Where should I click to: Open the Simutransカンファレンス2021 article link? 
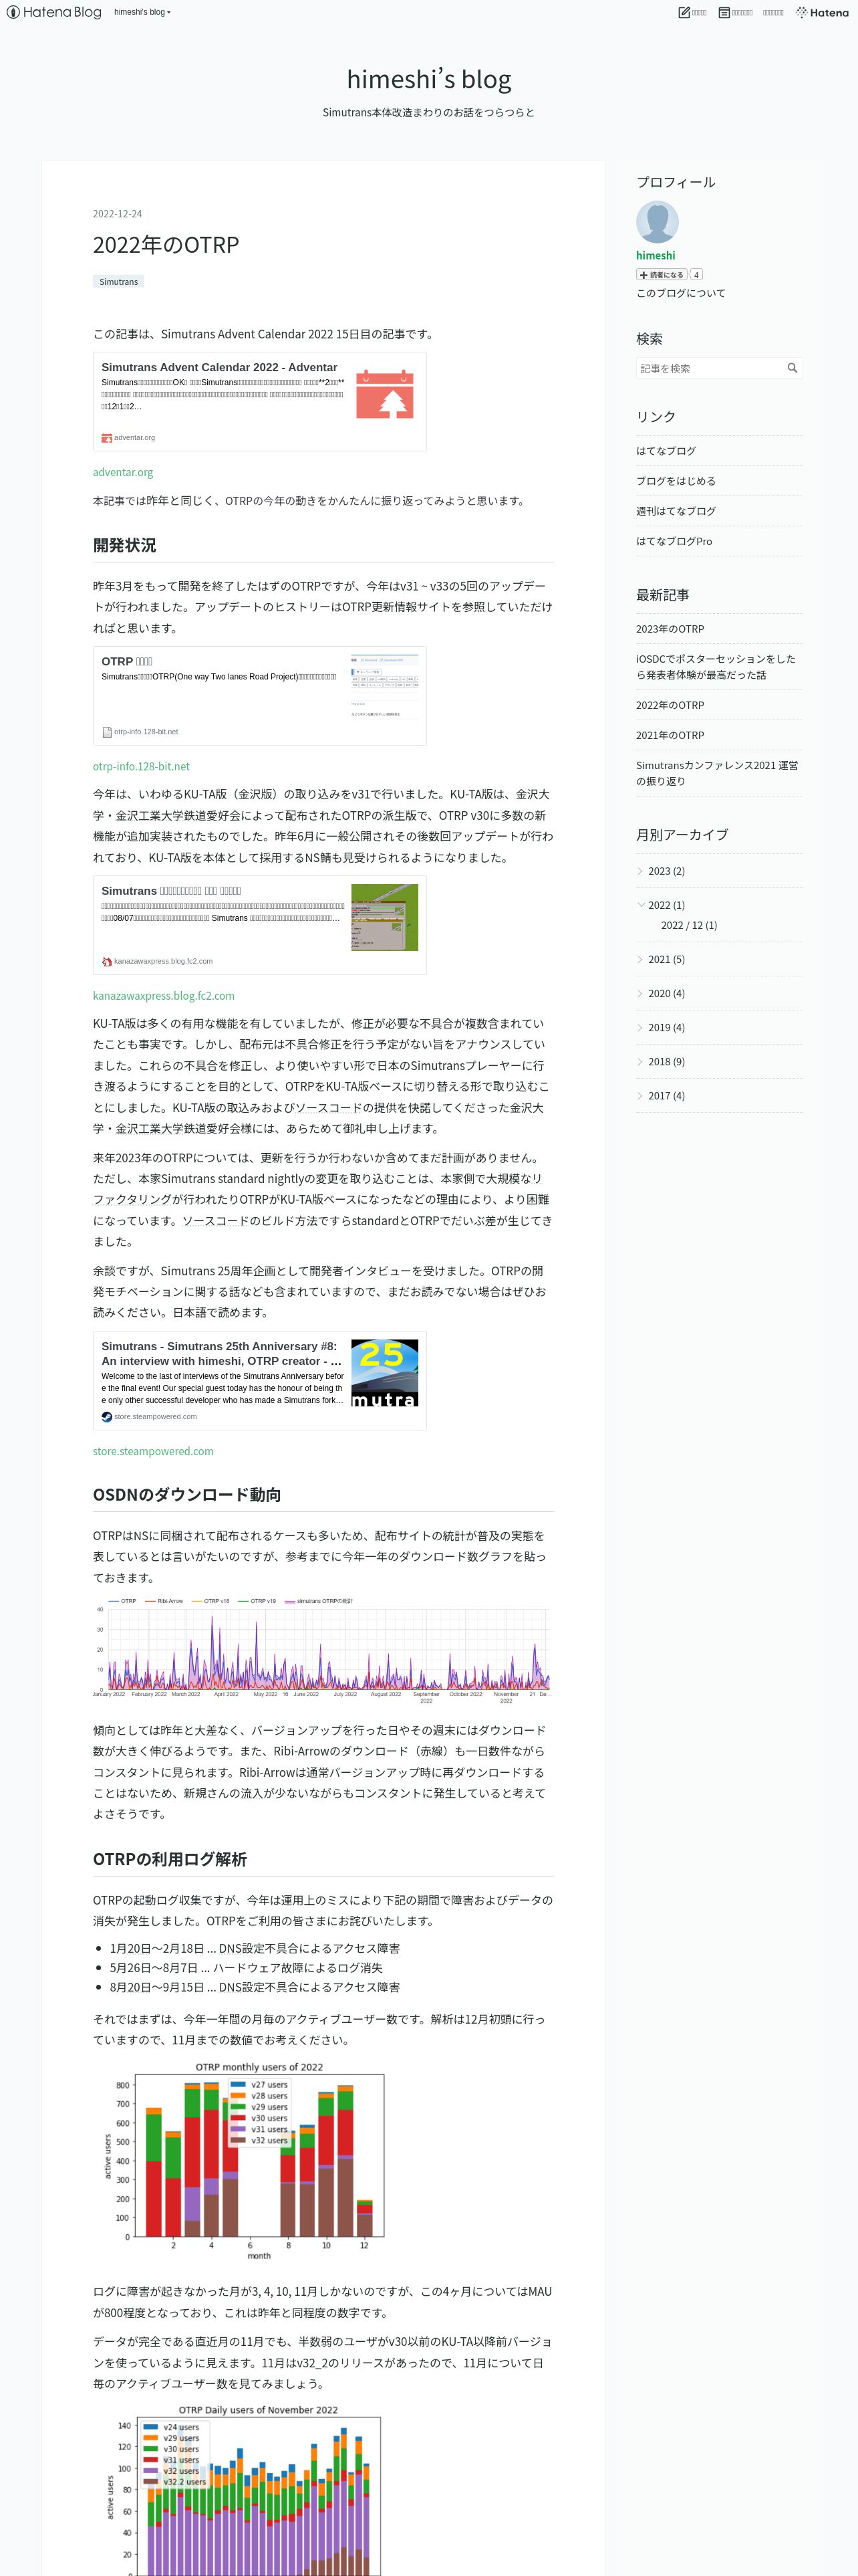[717, 773]
